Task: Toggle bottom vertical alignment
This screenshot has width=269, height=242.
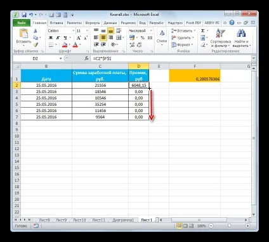Action: (x=110, y=31)
